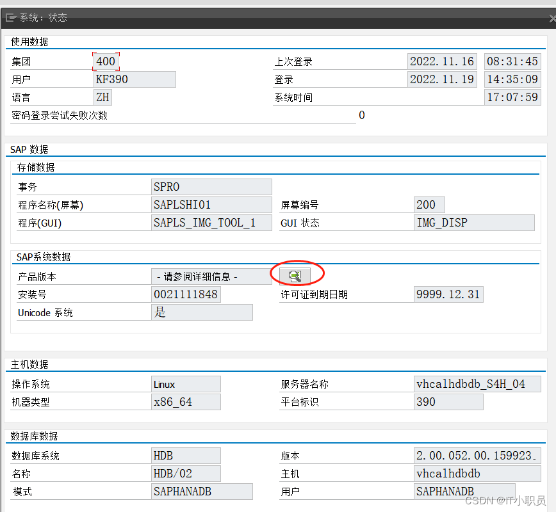Click the 屏幕编号 label
This screenshot has height=512, width=556.
(300, 205)
